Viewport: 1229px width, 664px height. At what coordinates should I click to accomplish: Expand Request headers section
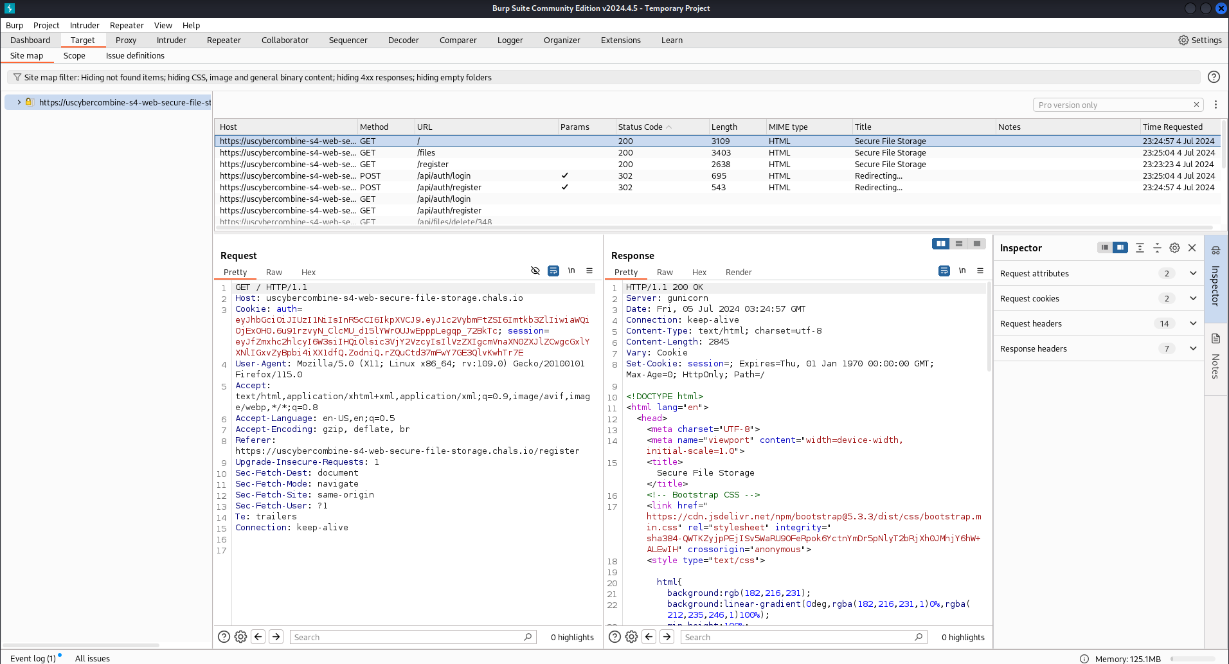click(x=1193, y=323)
